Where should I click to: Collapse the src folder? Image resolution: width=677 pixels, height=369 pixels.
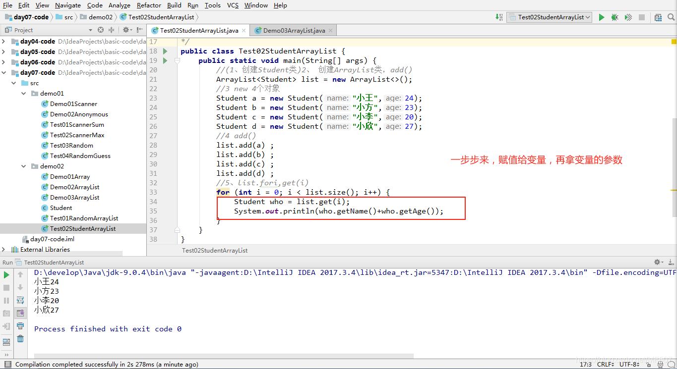point(14,83)
